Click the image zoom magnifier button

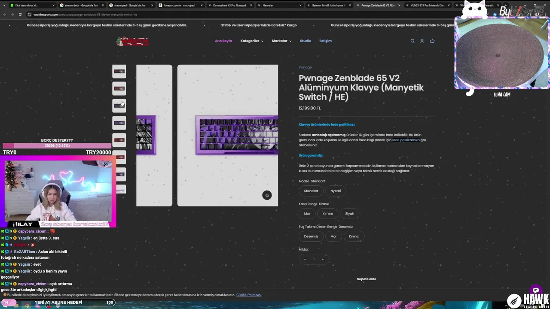pyautogui.click(x=267, y=195)
